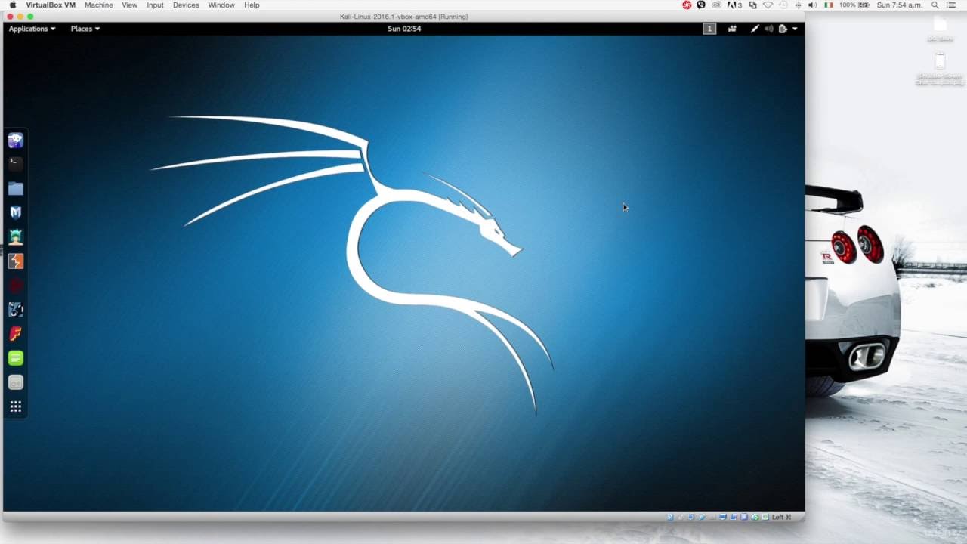Click the pen-shaped icon in Kali top panel
This screenshot has width=967, height=544.
pyautogui.click(x=754, y=29)
